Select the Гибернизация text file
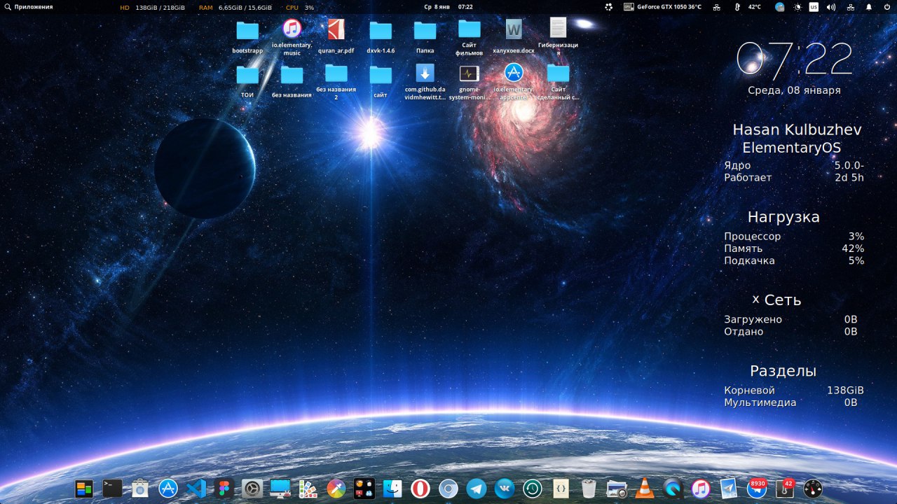 point(558,37)
